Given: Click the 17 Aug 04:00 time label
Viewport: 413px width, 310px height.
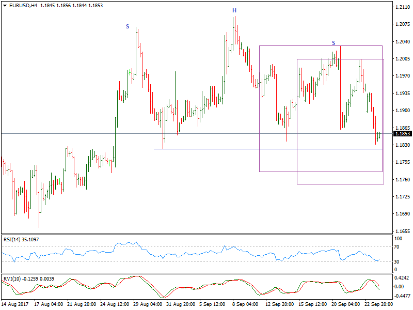Looking at the screenshot, I should [49, 304].
